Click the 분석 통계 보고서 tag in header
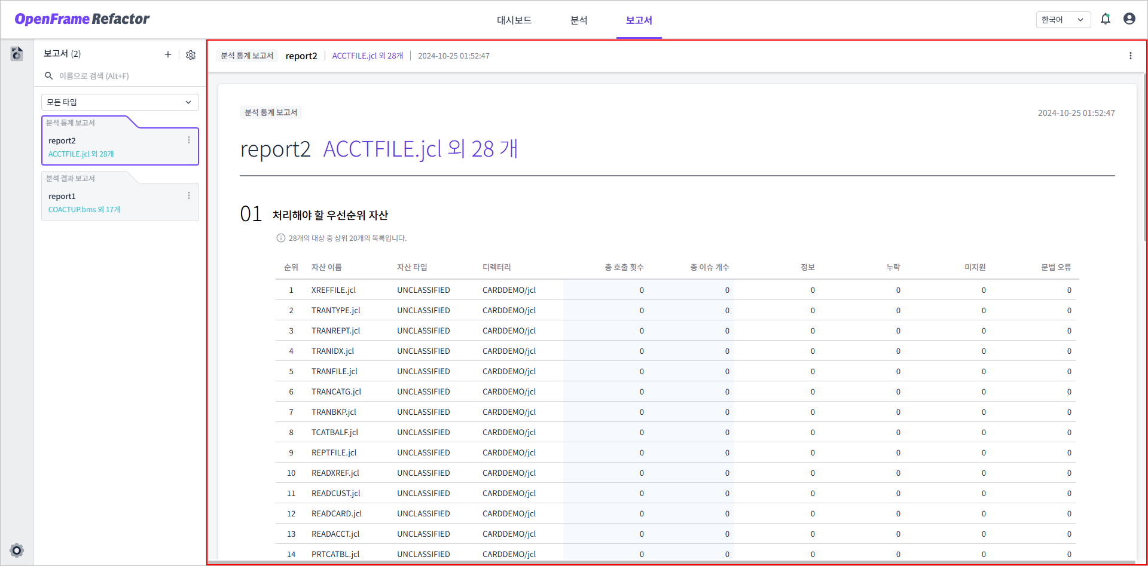Screen dimensions: 1148x566 [247, 56]
